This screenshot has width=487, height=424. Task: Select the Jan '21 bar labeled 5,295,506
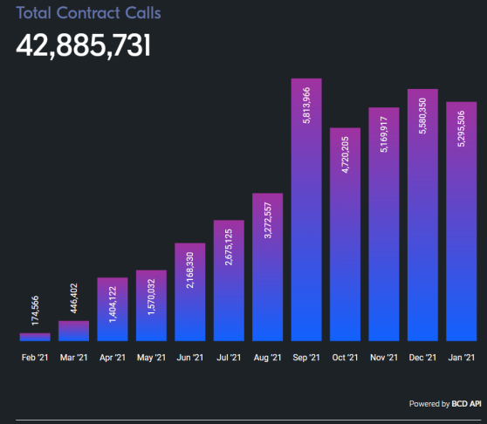pyautogui.click(x=462, y=222)
